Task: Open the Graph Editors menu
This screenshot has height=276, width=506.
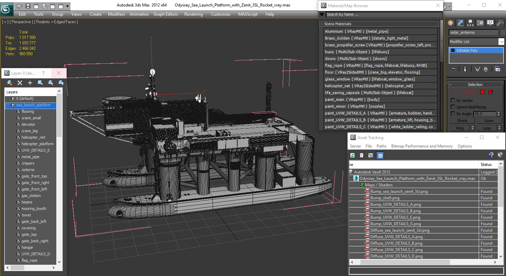Action: [166, 14]
